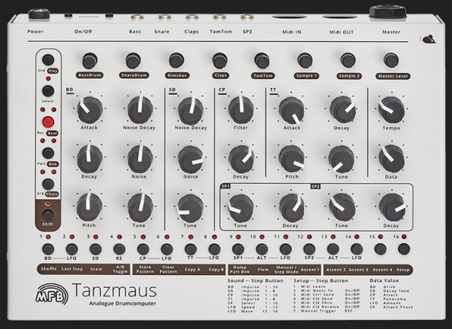Click the BD section Noise knob

click(140, 159)
